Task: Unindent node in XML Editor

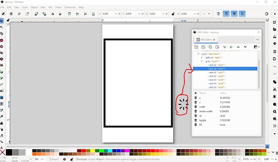Action: point(224,47)
